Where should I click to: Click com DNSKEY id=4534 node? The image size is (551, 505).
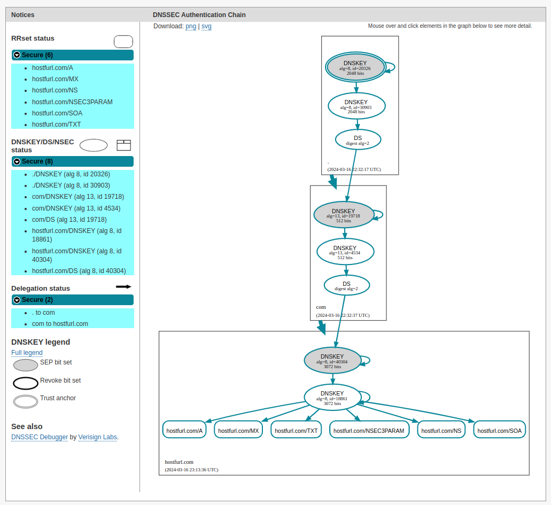coord(345,252)
